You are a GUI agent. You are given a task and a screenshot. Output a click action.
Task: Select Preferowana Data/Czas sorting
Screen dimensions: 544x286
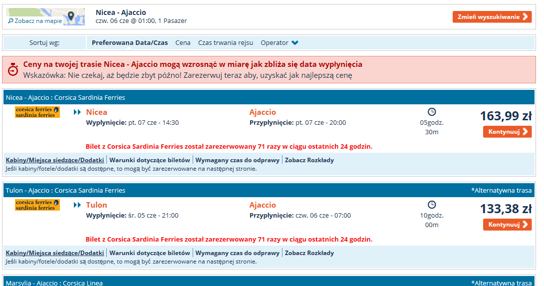130,43
